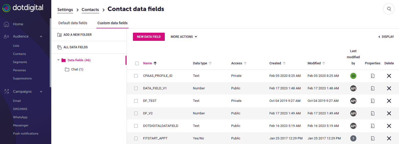Open Segments in the sidebar
The width and height of the screenshot is (399, 144).
click(20, 62)
